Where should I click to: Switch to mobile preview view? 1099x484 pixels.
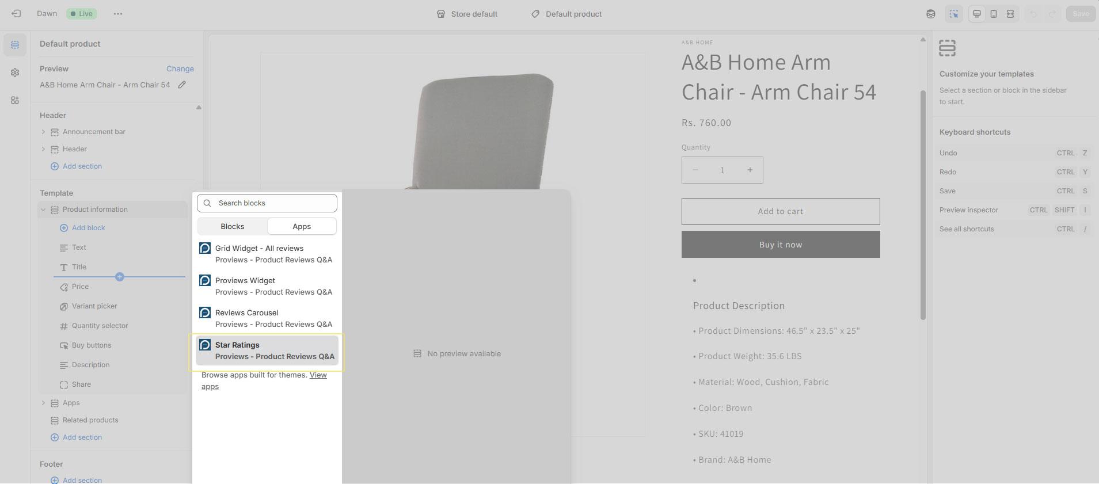993,14
